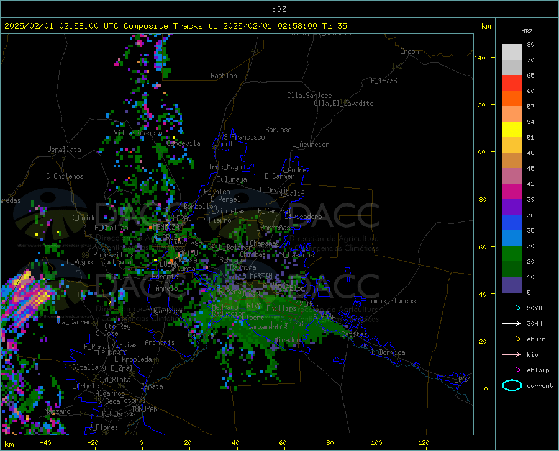Click the 35 dBZ light blue swatch
The width and height of the screenshot is (559, 451).
[512, 238]
